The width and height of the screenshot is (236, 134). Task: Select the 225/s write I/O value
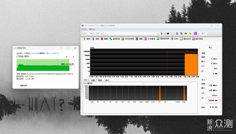tap(215, 95)
